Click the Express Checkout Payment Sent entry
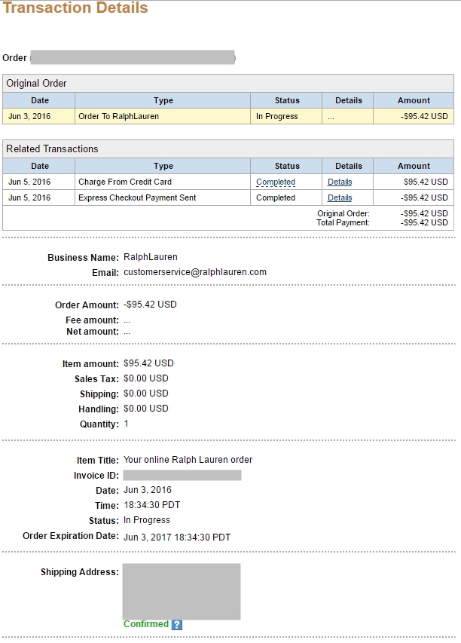461x643 pixels. point(137,197)
